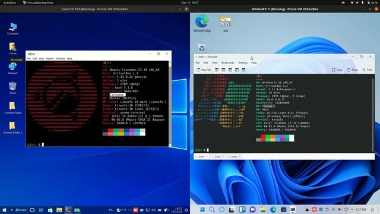Click the Cortana-style circle icon in Linux FX taskbar
Viewport: 380px width, 214px height.
32,210
